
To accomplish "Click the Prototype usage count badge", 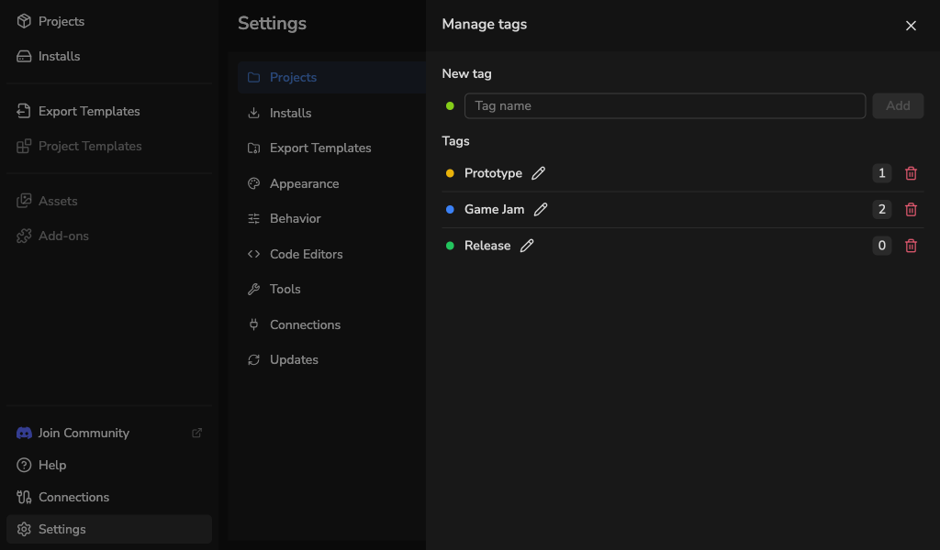I will point(881,173).
